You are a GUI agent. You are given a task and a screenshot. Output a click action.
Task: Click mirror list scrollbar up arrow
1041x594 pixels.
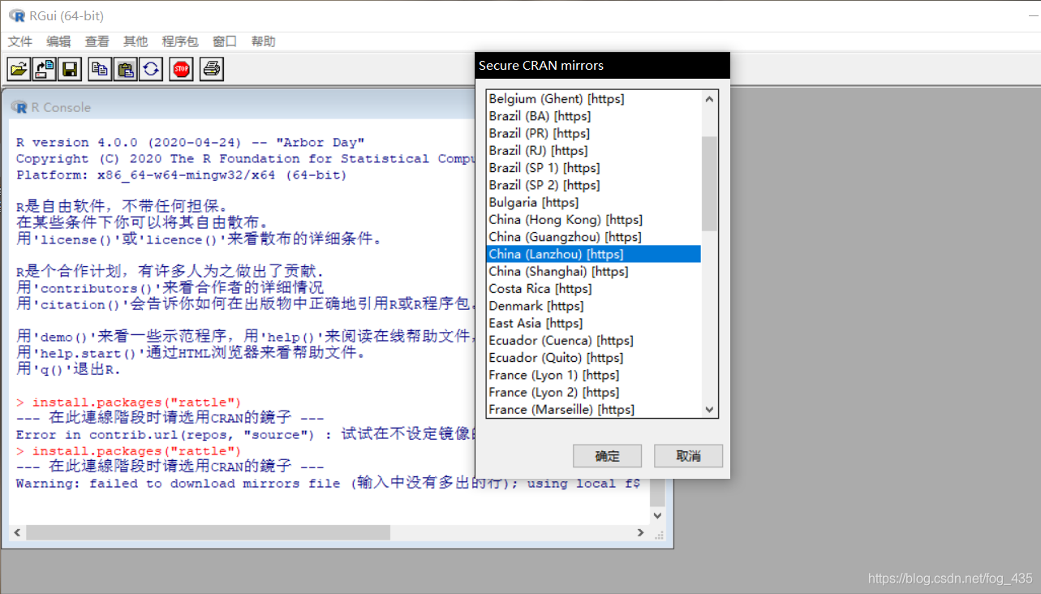[710, 98]
